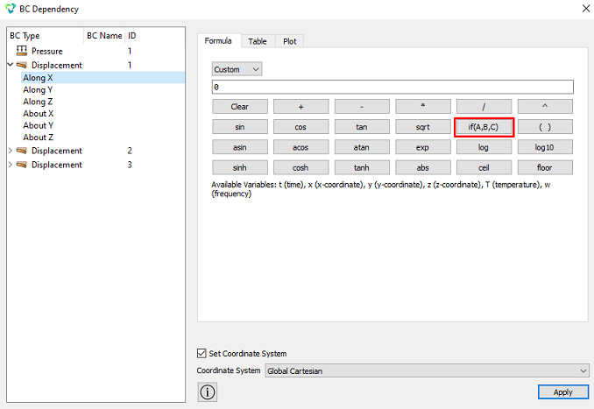Switch to the Table tab
Image resolution: width=594 pixels, height=409 pixels.
click(258, 41)
